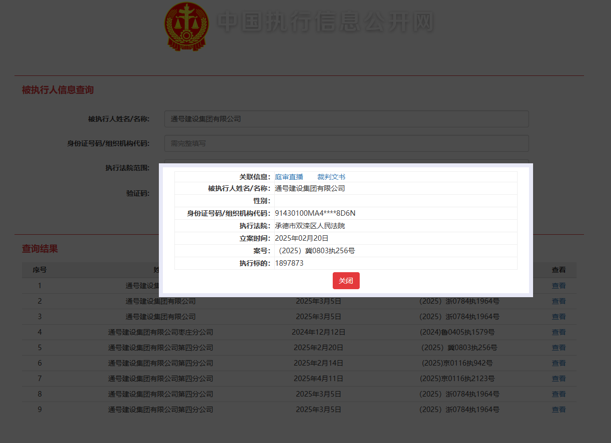611x443 pixels.
Task: Focus the 被执行人姓名/名称 input field
Action: 346,119
